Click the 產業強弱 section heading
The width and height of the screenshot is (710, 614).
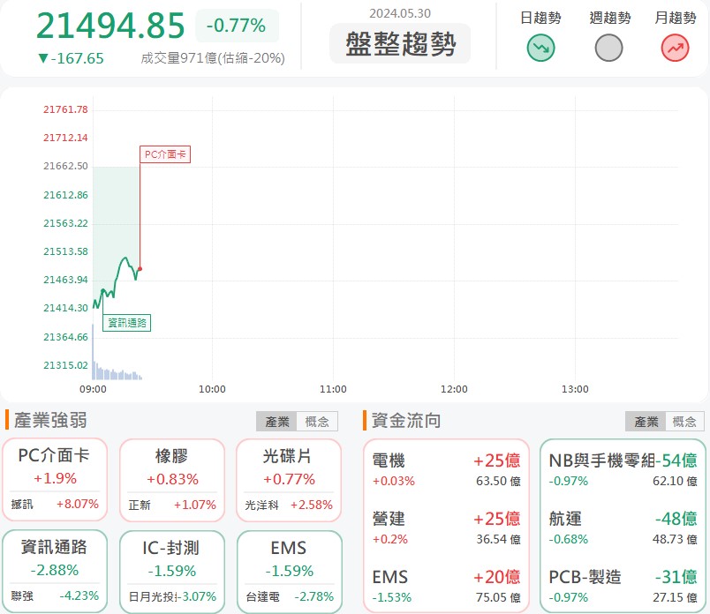(50, 420)
